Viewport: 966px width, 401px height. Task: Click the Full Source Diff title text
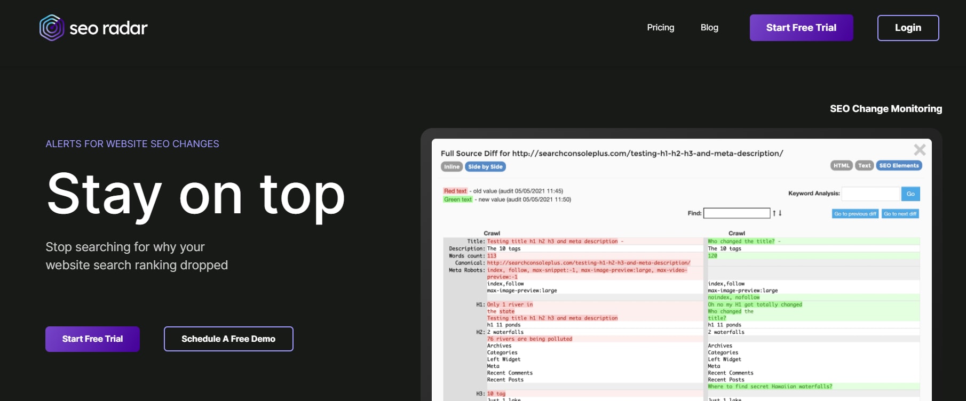click(x=612, y=154)
